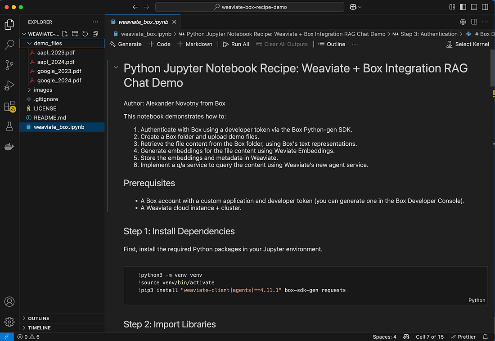
Task: Go forward with the navigation arrow
Action: click(147, 7)
